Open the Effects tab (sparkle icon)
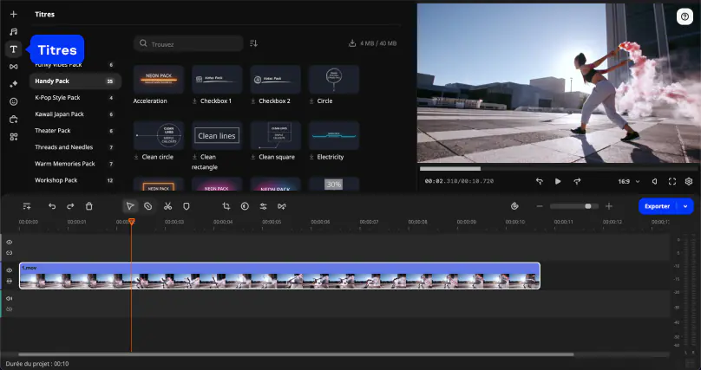 click(13, 84)
